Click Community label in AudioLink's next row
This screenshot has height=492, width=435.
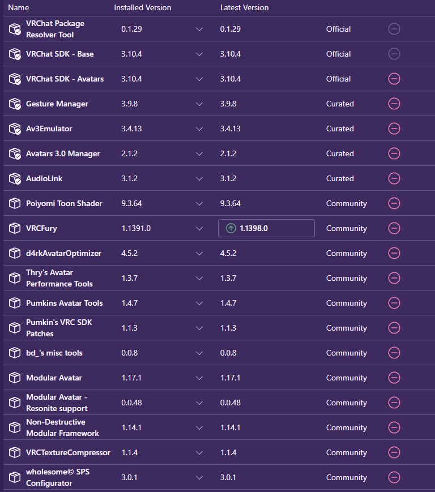pos(347,203)
